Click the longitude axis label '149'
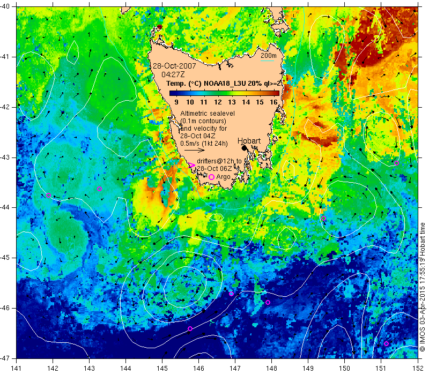 click(x=308, y=368)
